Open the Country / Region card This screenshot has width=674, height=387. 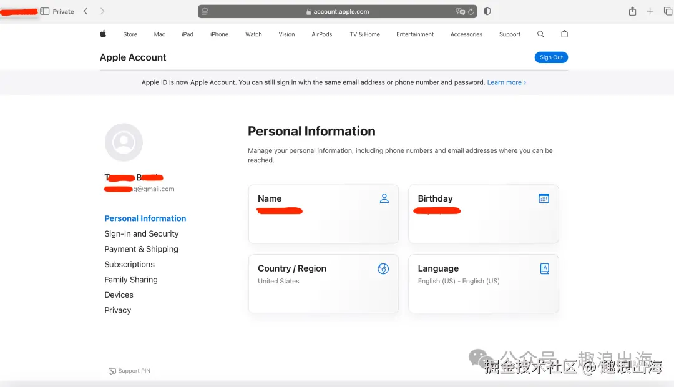(323, 284)
